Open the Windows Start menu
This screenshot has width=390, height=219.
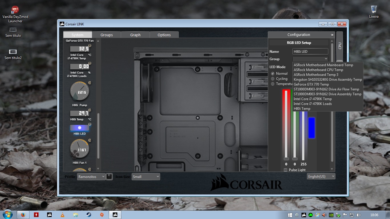point(7,215)
